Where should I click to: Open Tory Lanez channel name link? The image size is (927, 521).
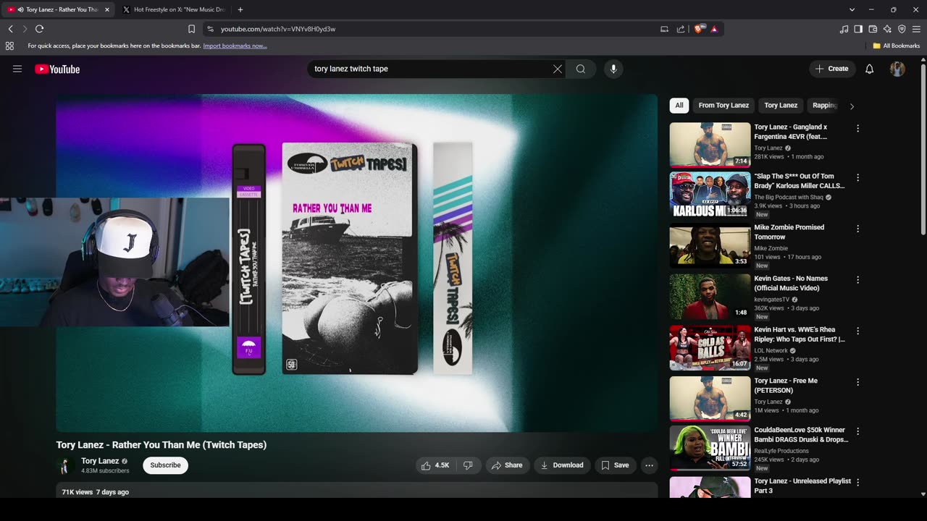pos(100,461)
